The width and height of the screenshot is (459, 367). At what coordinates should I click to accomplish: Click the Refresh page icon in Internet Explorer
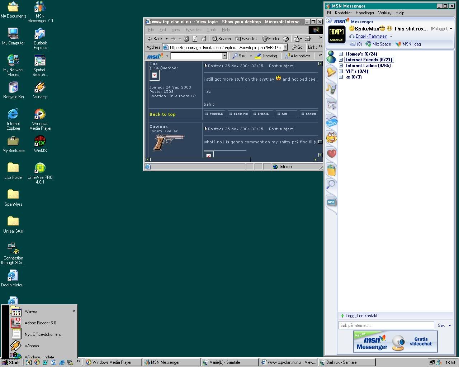195,39
